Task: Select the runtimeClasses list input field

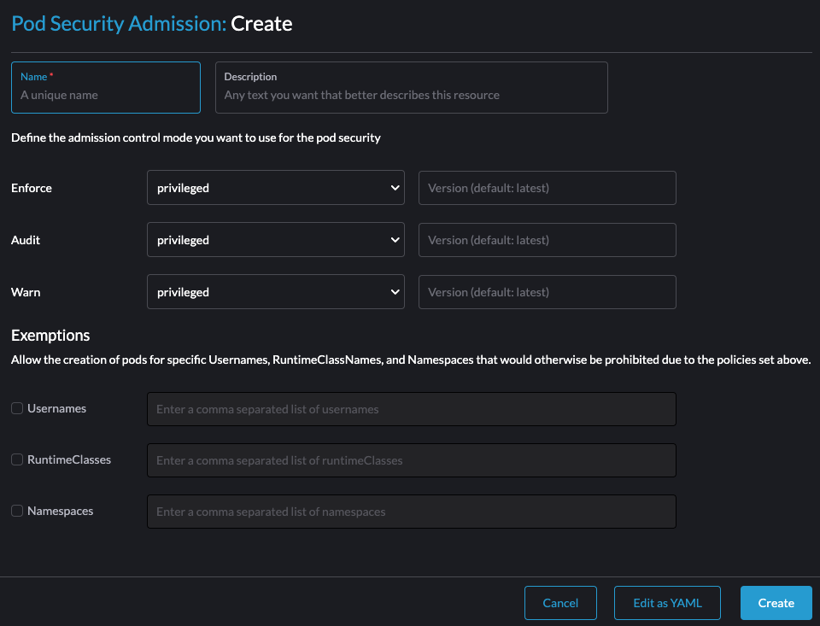Action: tap(412, 460)
